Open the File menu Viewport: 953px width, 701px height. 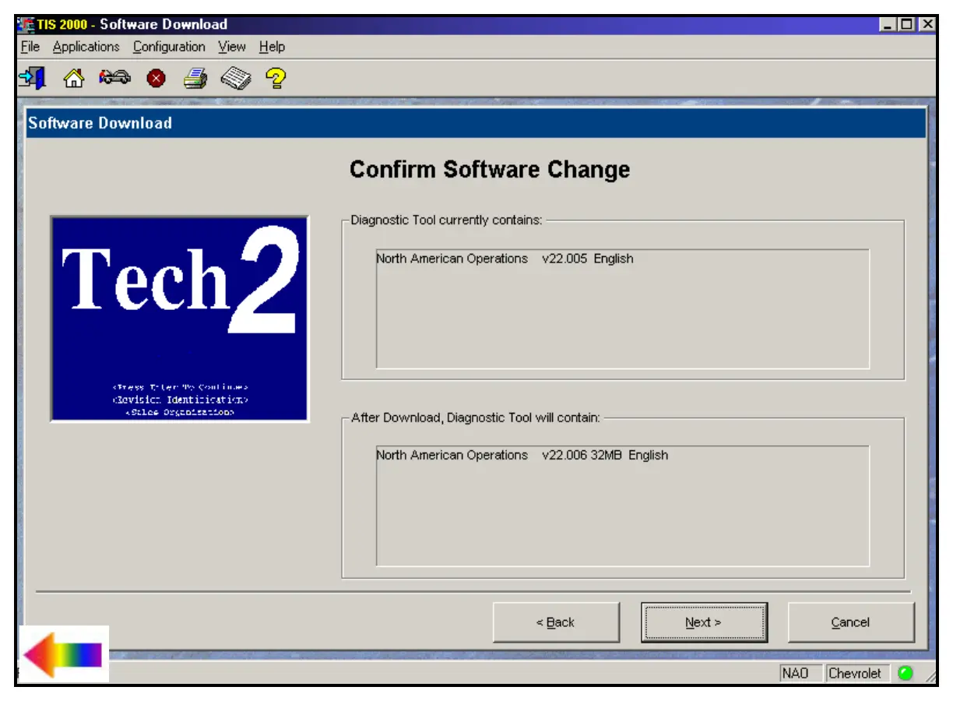click(30, 47)
